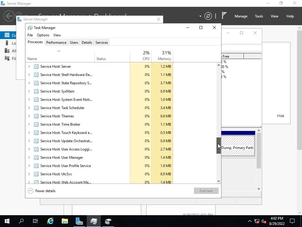Image resolution: width=302 pixels, height=227 pixels.
Task: Switch to Services tab
Action: coord(102,43)
